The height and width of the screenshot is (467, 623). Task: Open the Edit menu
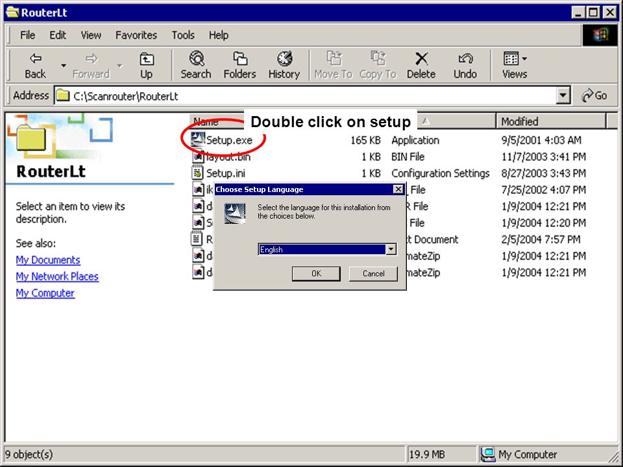coord(58,35)
